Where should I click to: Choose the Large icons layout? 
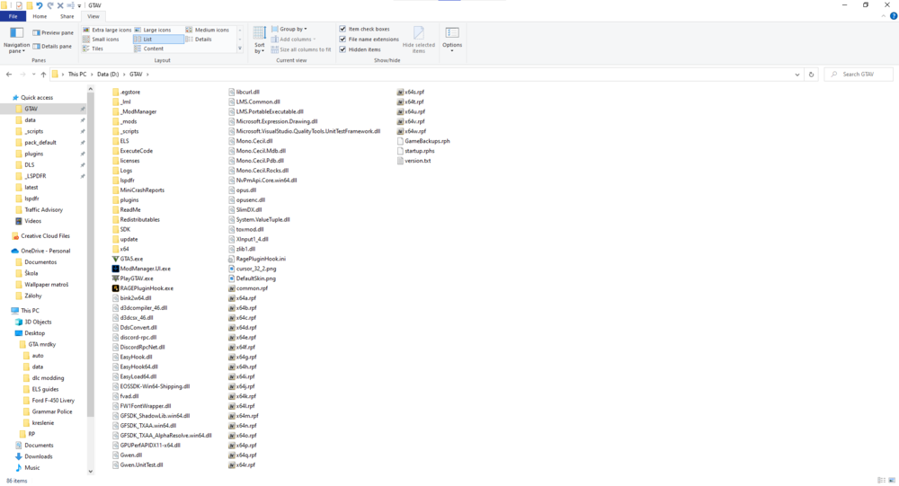(x=153, y=30)
